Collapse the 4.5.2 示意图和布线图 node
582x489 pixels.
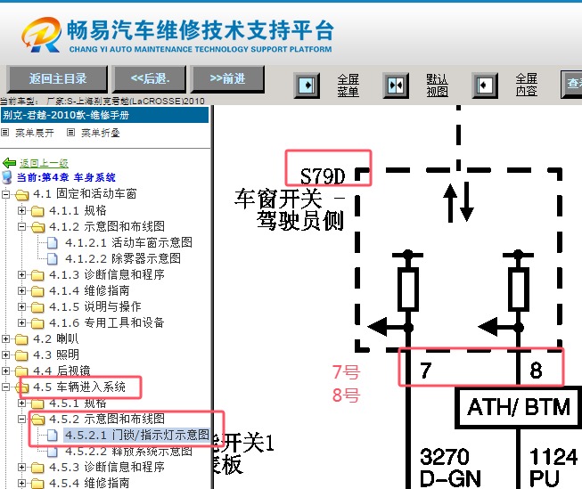click(x=22, y=419)
